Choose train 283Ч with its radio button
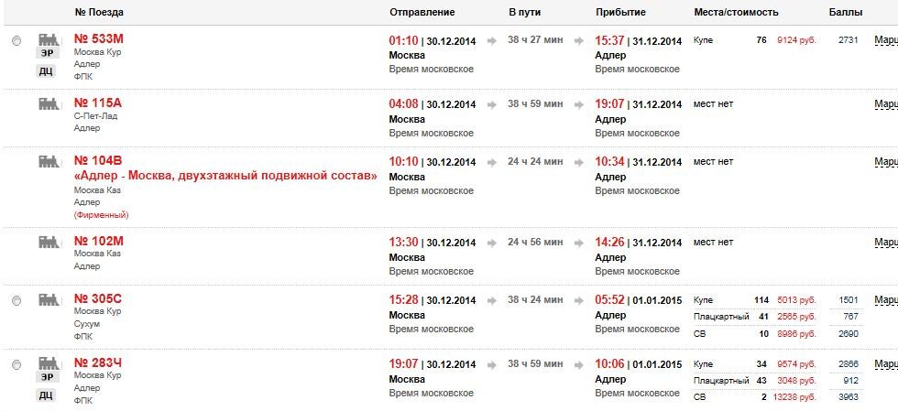The width and height of the screenshot is (898, 411). click(x=16, y=364)
